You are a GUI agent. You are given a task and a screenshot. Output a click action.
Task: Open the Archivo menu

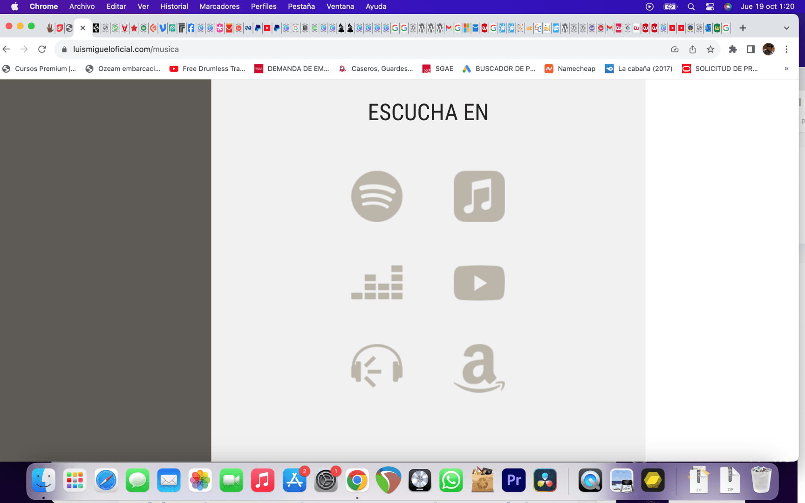coord(82,7)
